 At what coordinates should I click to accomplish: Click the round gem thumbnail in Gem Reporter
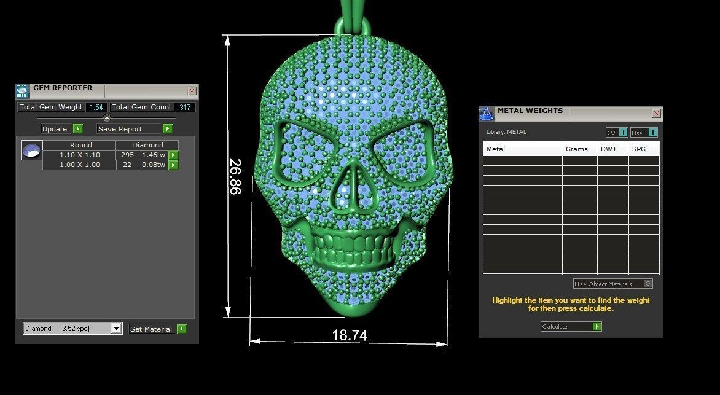[x=31, y=150]
